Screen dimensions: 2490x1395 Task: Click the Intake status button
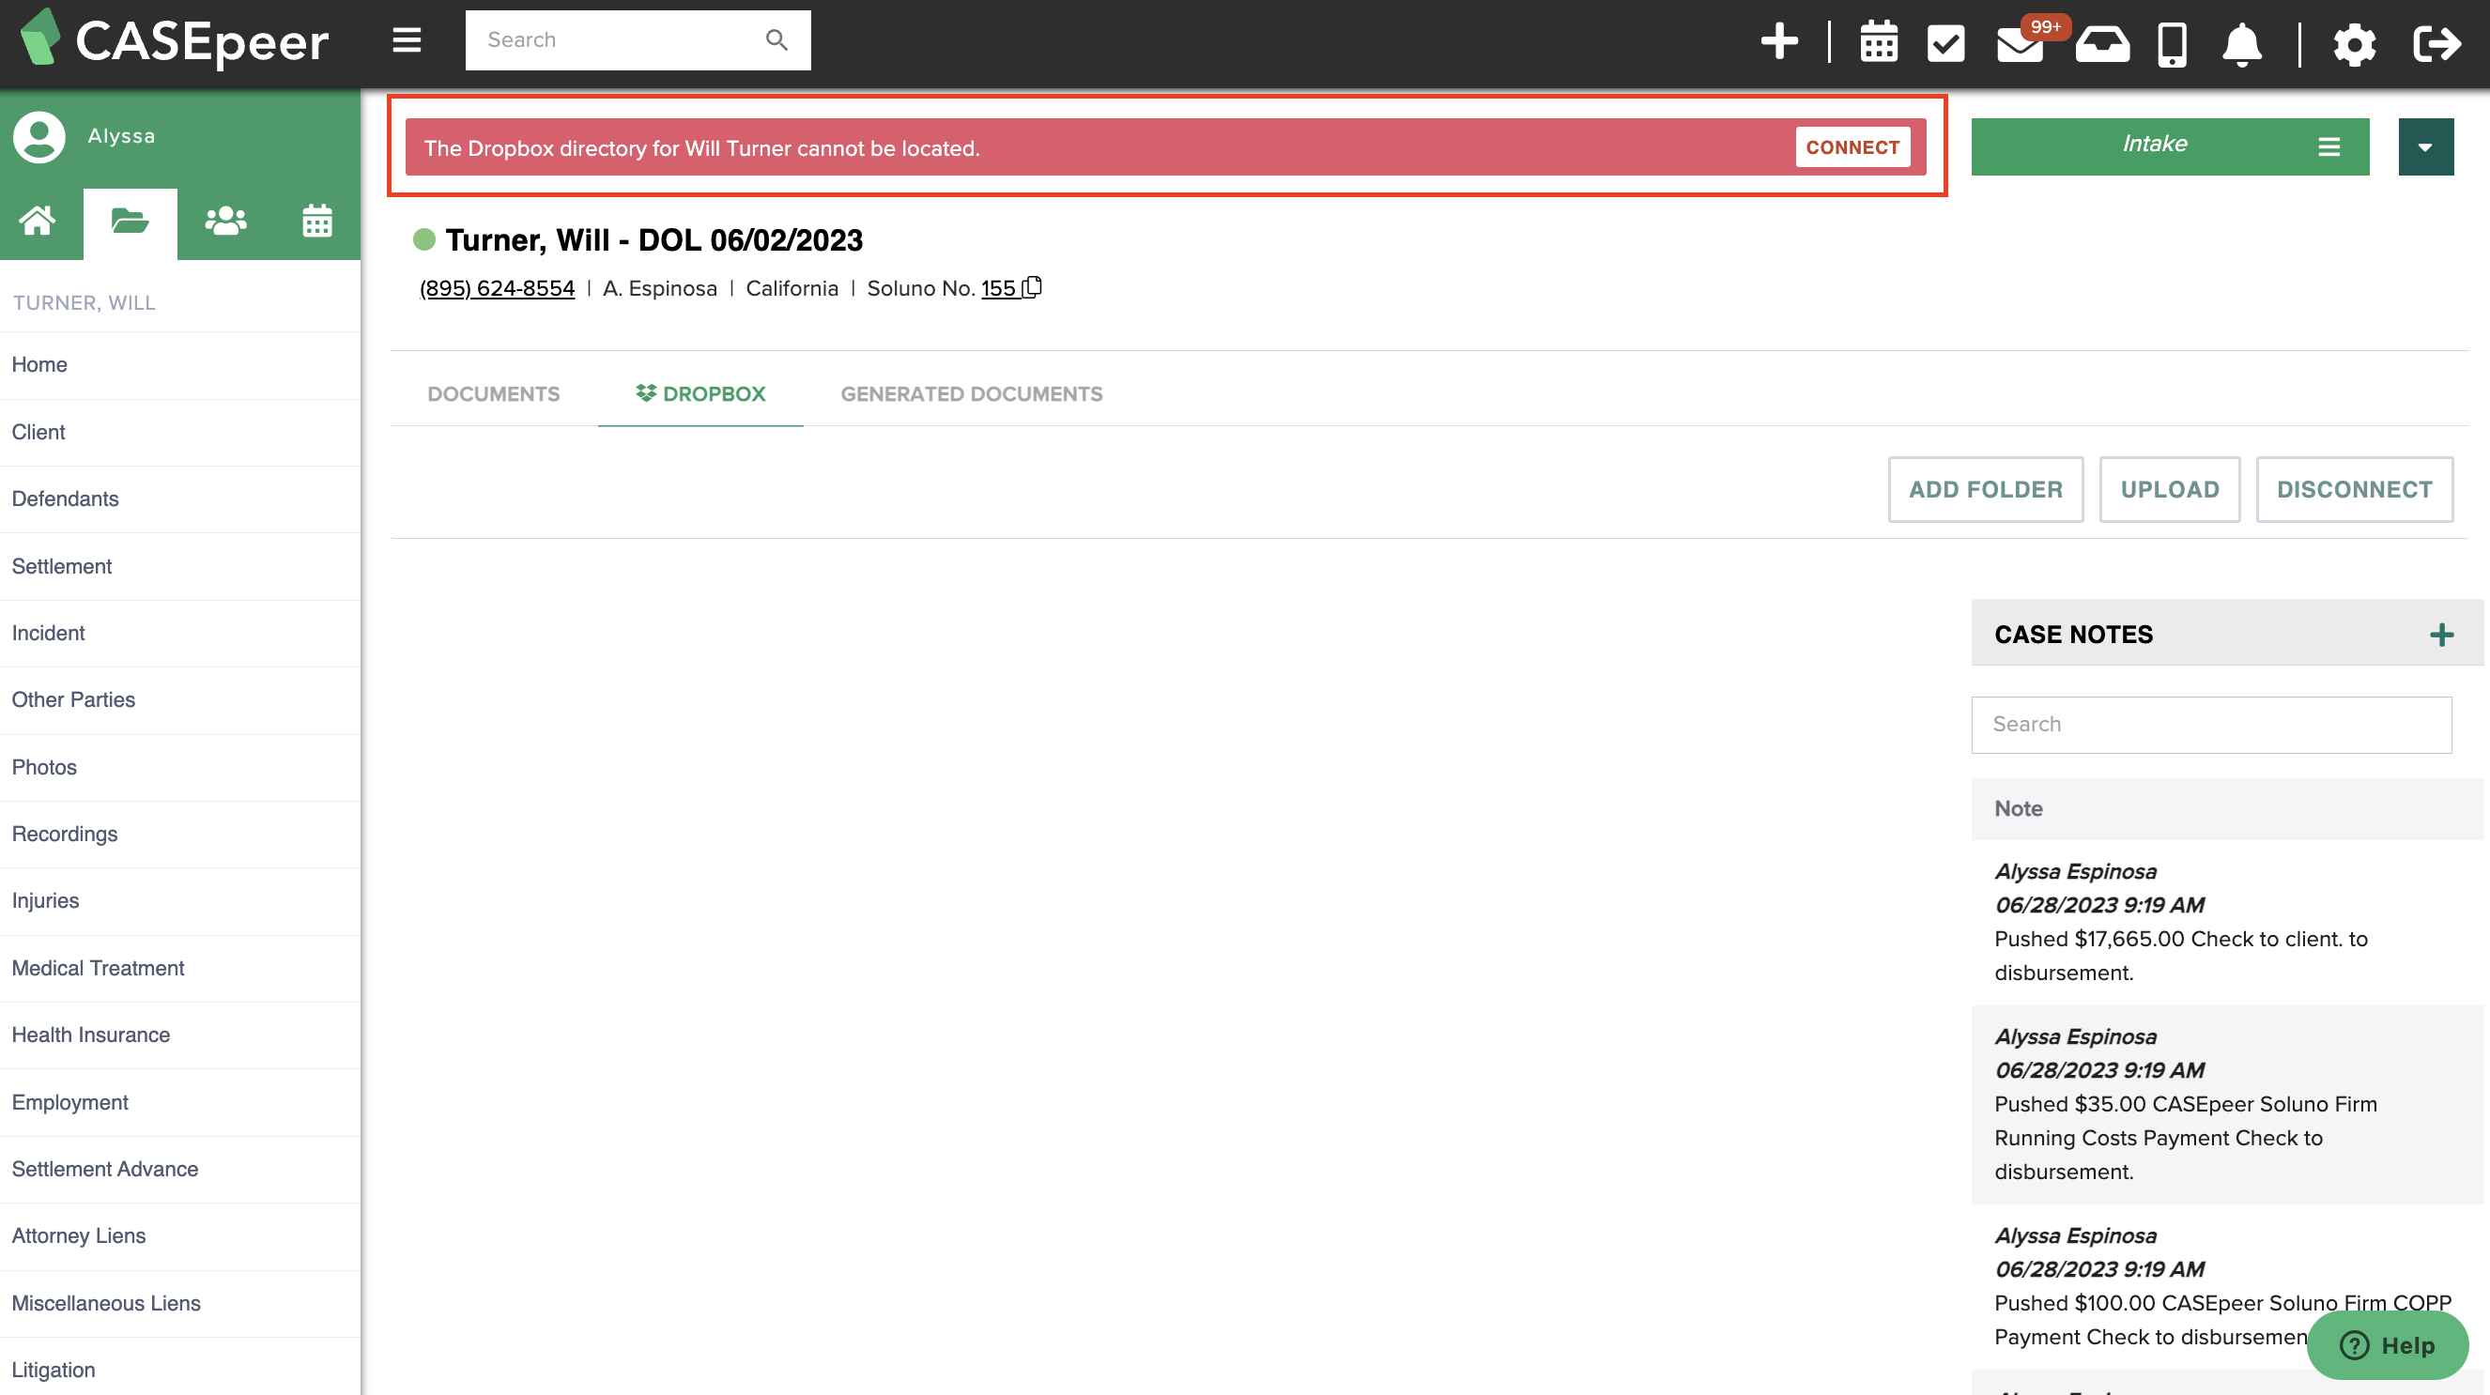coord(2169,147)
